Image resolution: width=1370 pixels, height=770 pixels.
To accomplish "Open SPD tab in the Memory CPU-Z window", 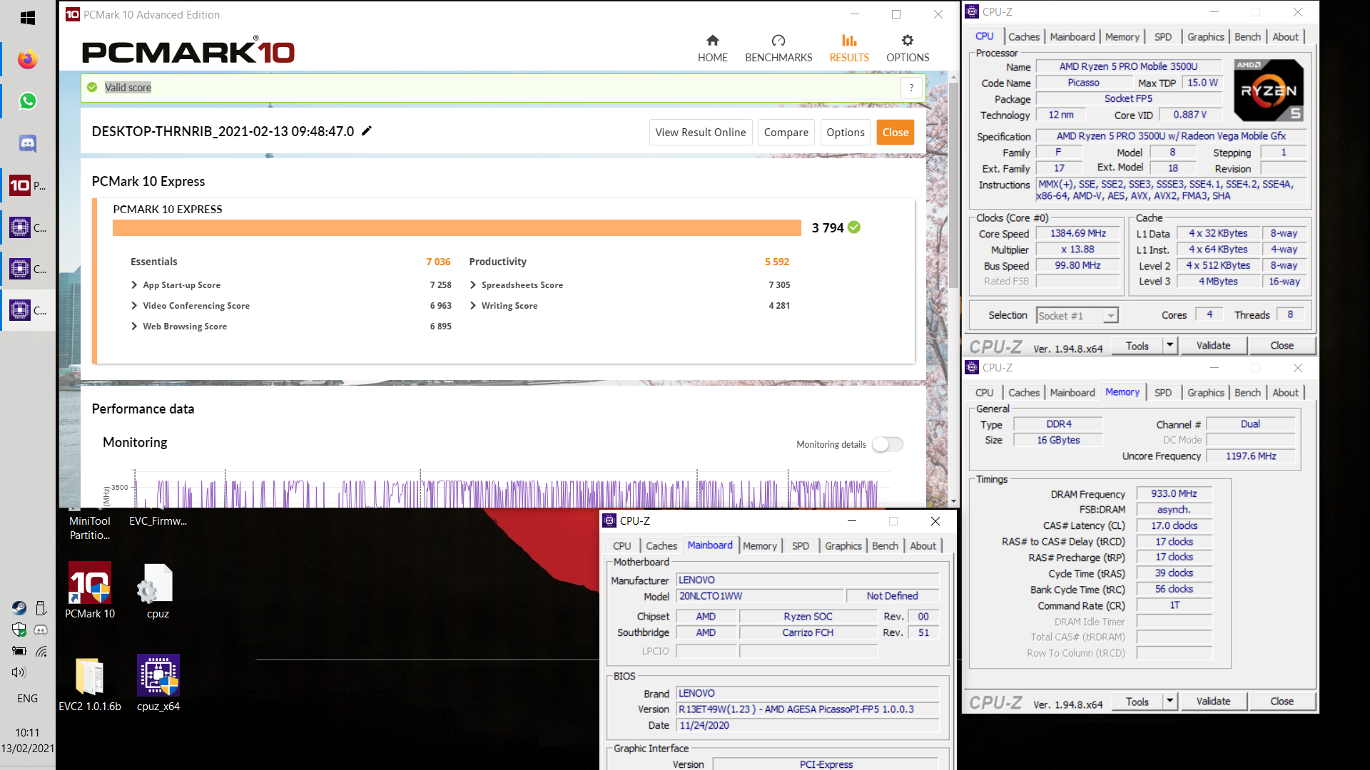I will 1162,392.
